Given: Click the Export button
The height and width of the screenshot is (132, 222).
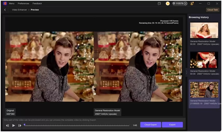Looking at the screenshot, I should (172, 125).
